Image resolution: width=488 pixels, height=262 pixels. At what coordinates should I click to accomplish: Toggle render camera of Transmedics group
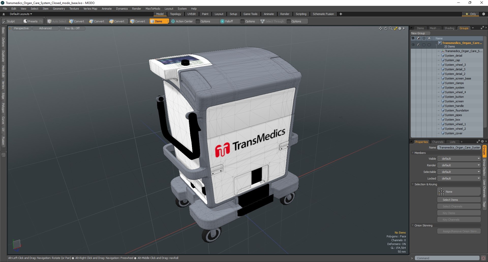click(418, 45)
